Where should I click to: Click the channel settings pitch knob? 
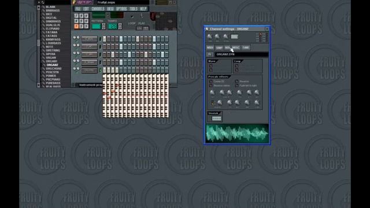click(x=225, y=36)
